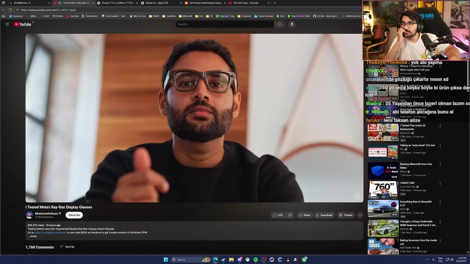Open Xbox app from the taskbar

tap(304, 260)
